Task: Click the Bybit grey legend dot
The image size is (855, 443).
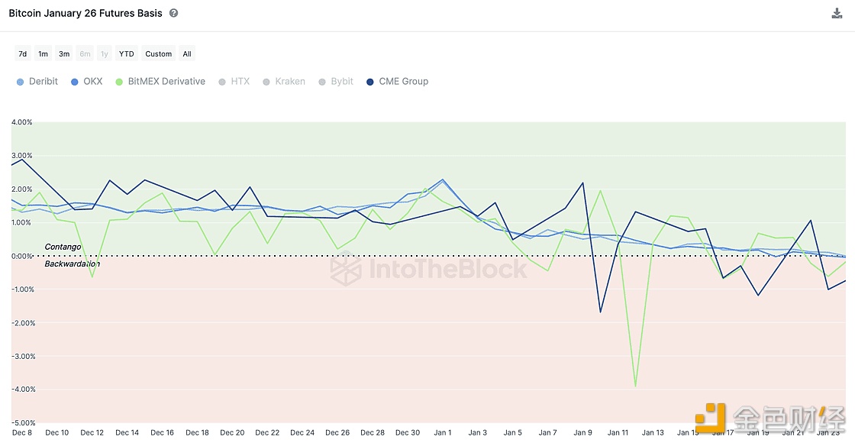Action: click(x=321, y=82)
